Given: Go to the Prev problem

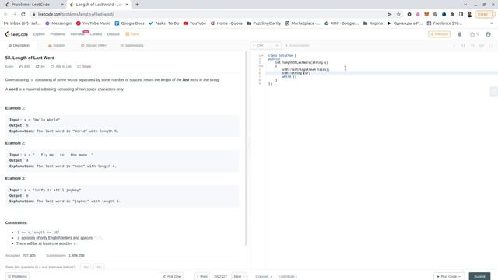Looking at the screenshot, I should (x=202, y=277).
